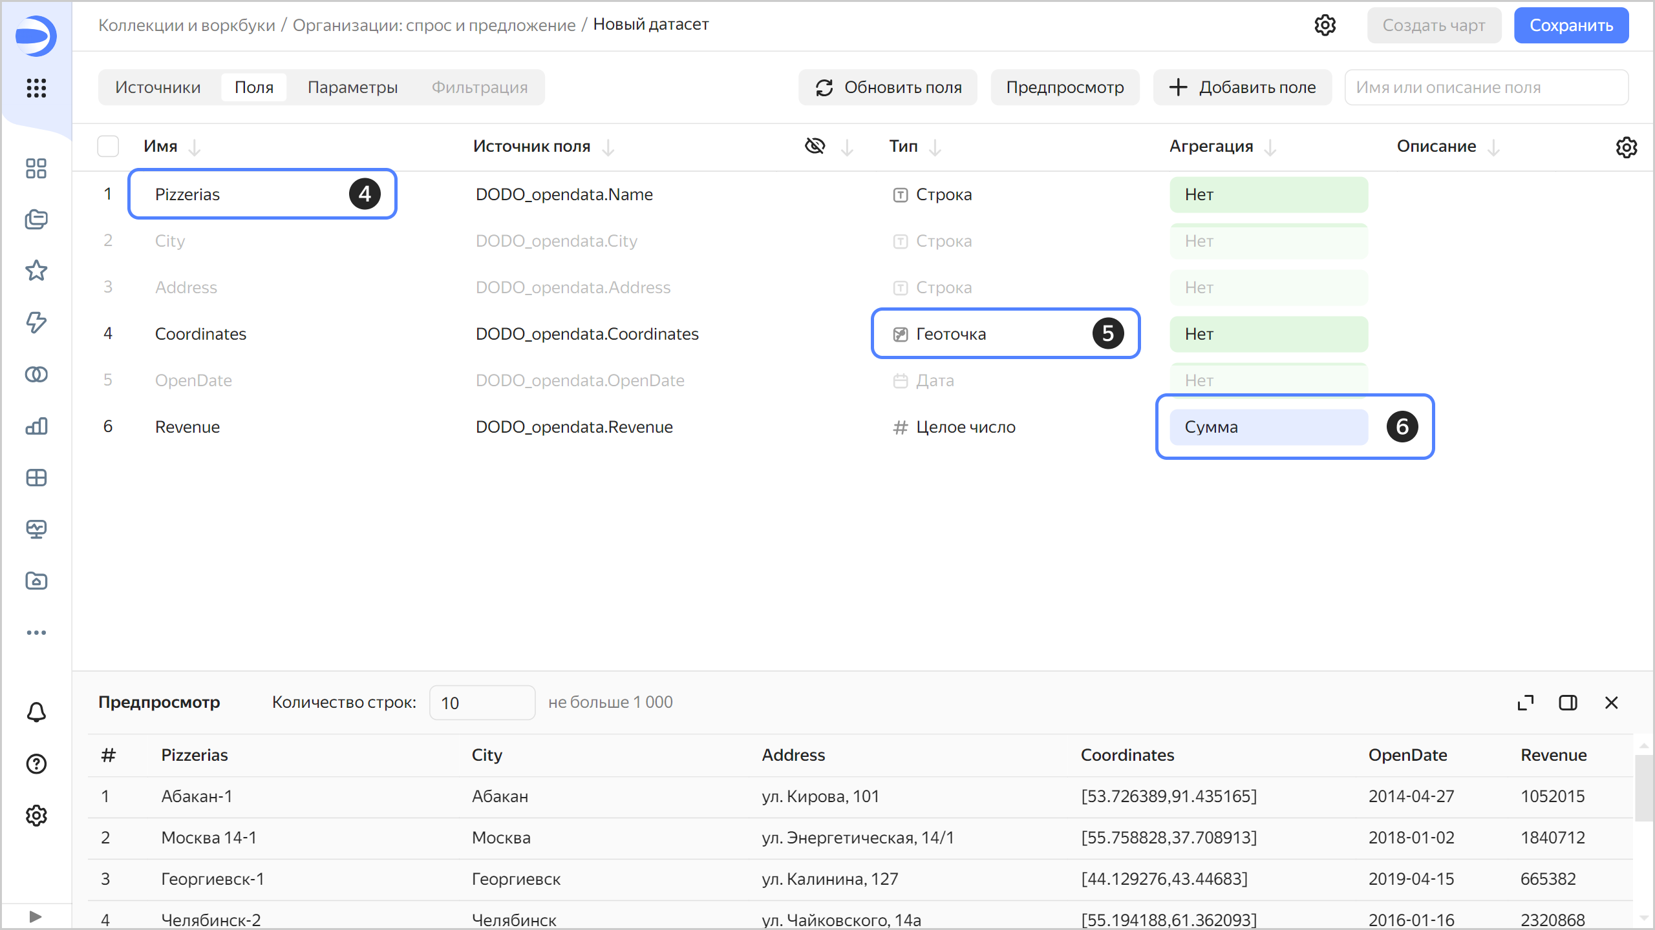Open the all-services grid menu
Image resolution: width=1655 pixels, height=930 pixels.
click(x=36, y=88)
